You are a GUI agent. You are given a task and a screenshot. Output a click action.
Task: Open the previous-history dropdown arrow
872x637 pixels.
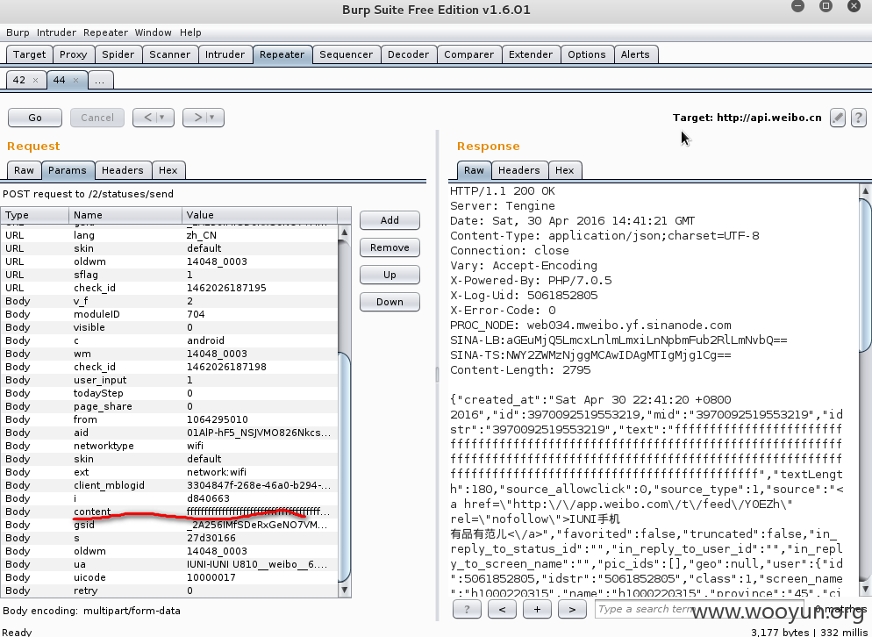click(163, 118)
